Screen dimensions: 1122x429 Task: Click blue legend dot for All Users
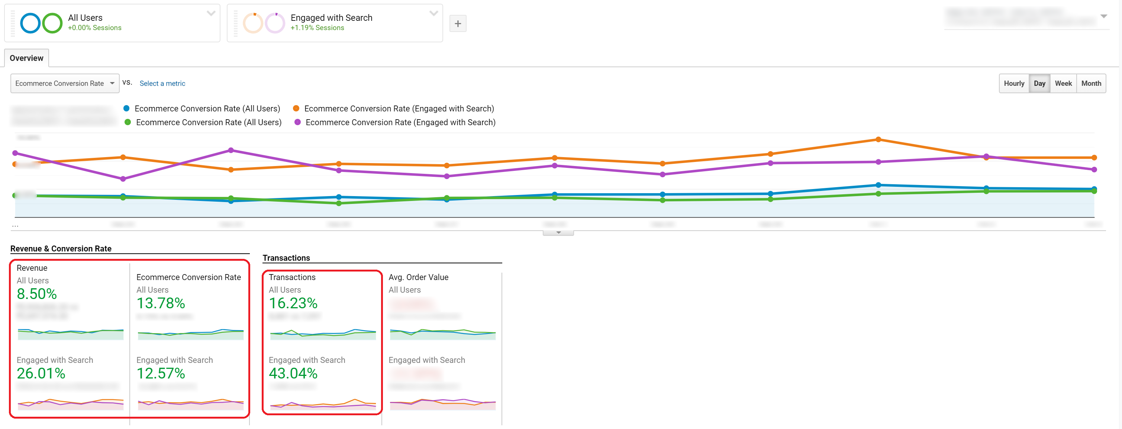pos(126,108)
